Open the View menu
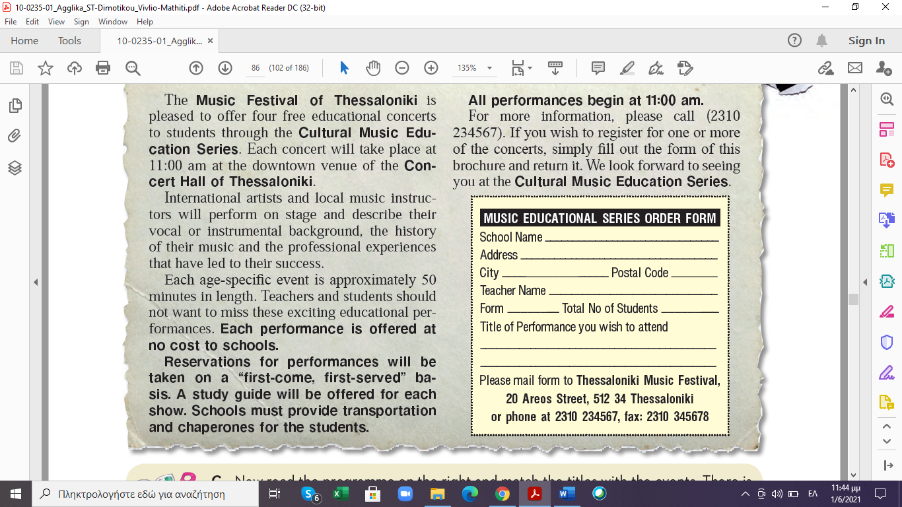Image resolution: width=902 pixels, height=507 pixels. 56,22
